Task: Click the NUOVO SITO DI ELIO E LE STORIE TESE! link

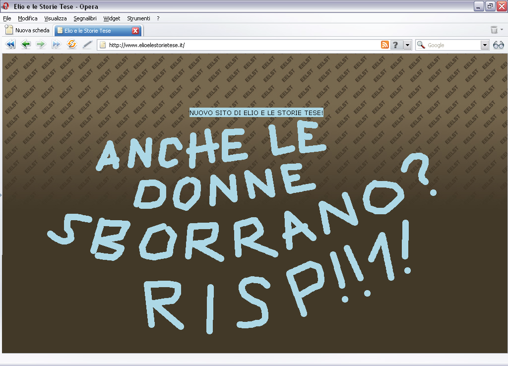Action: coord(256,113)
